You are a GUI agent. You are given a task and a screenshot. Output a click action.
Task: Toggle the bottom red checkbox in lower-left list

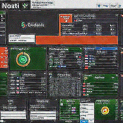(x=18, y=92)
